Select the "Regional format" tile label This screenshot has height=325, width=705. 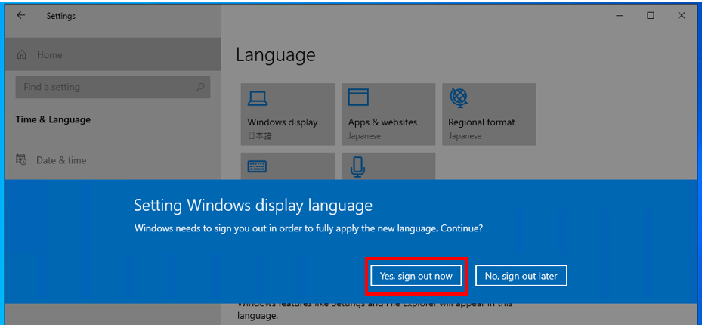[481, 122]
